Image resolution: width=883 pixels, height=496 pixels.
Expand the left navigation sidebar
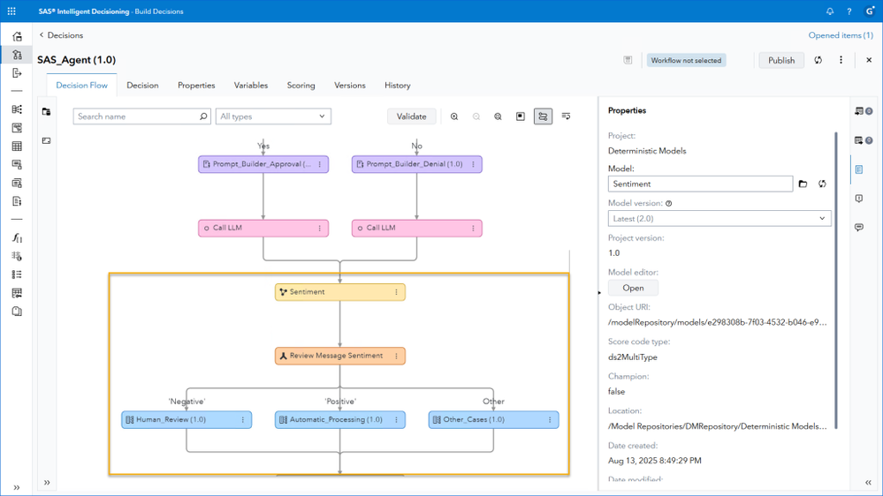16,487
